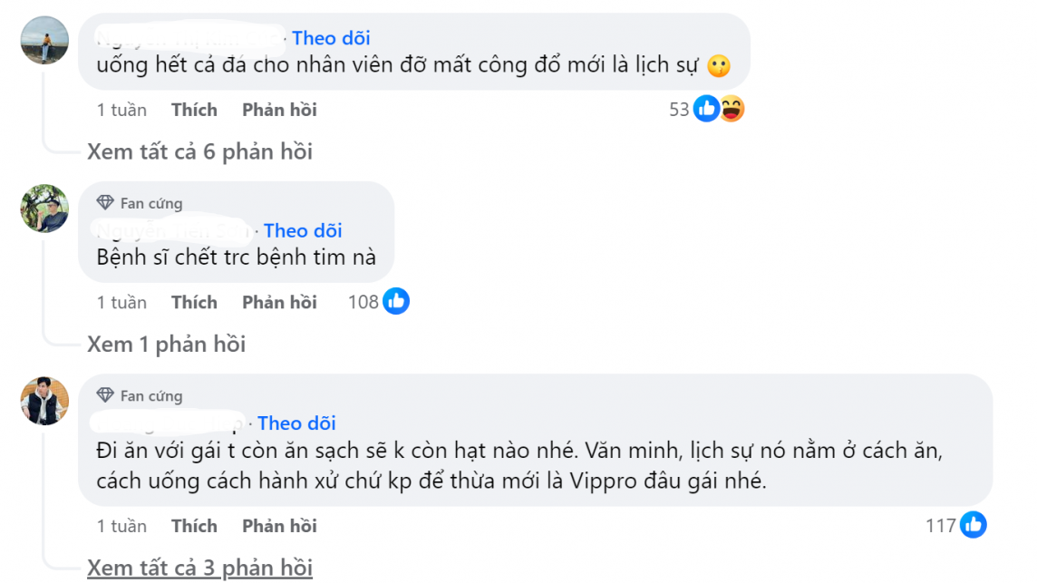Image resolution: width=1037 pixels, height=583 pixels.
Task: Click the haha reaction emoji on first comment
Action: click(x=732, y=110)
